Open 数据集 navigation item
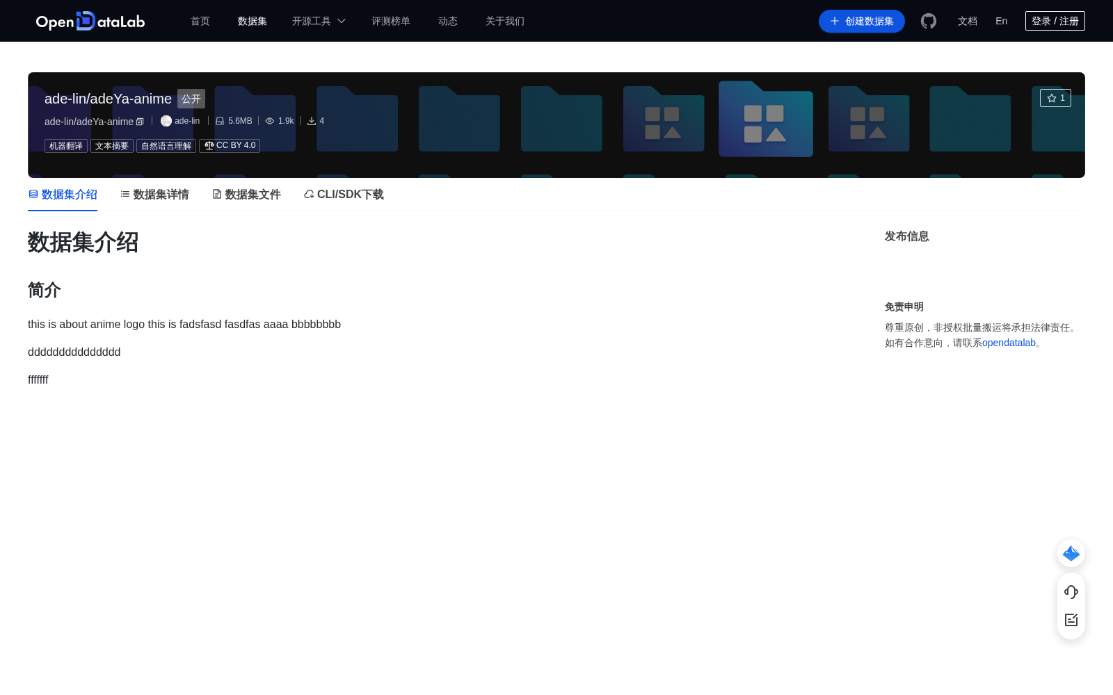The width and height of the screenshot is (1113, 695). pyautogui.click(x=253, y=21)
